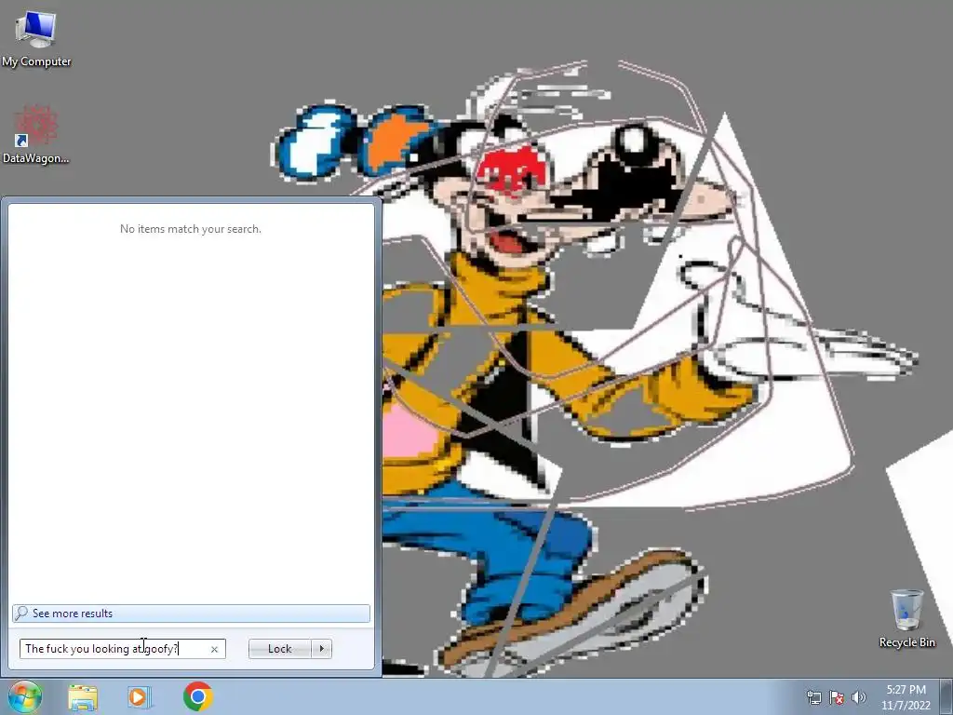Open the Action Center flag icon
The width and height of the screenshot is (953, 715).
tap(837, 697)
